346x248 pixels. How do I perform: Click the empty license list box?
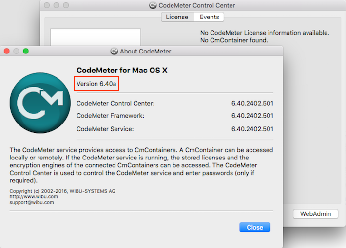(x=96, y=37)
